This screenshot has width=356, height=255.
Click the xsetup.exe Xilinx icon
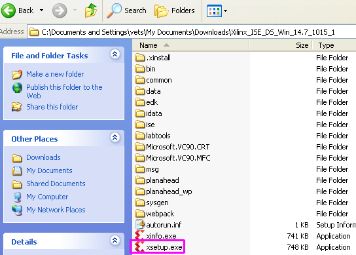pos(139,246)
